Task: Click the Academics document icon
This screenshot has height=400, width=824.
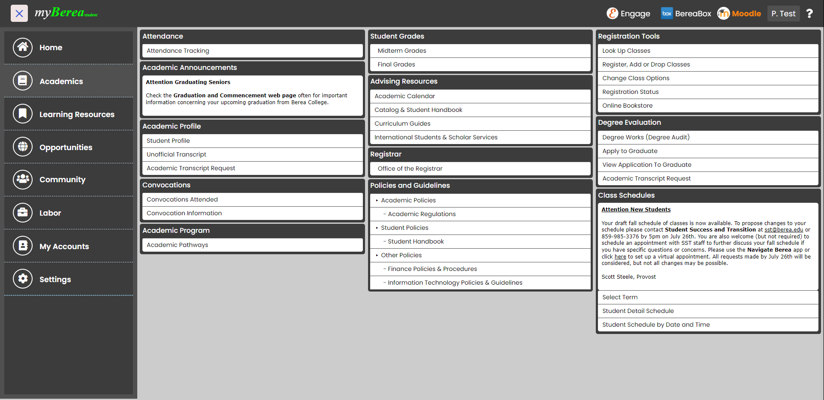Action: [23, 81]
